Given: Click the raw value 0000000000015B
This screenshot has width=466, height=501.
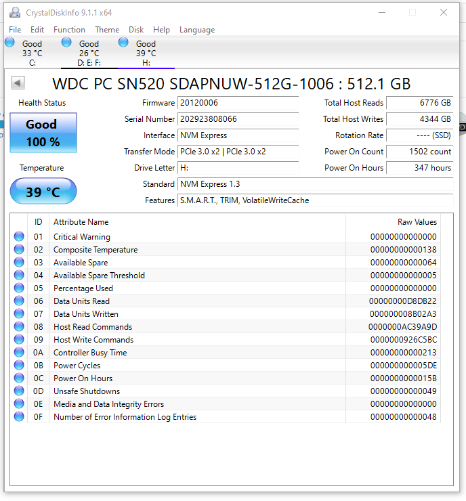Looking at the screenshot, I should (404, 378).
